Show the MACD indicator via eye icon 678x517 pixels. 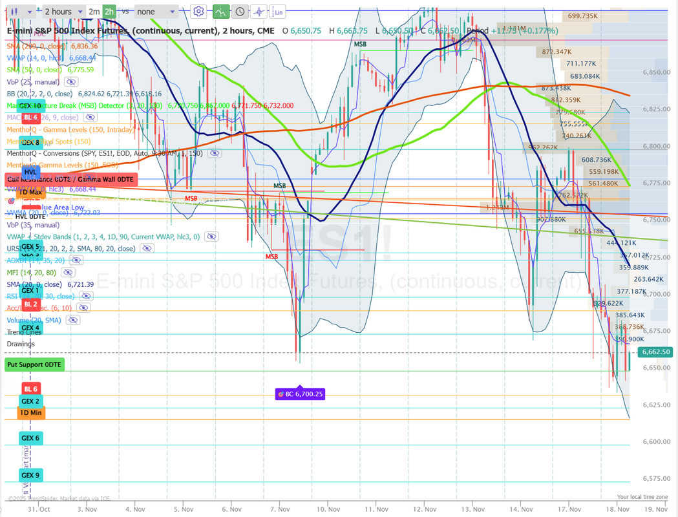tap(90, 117)
